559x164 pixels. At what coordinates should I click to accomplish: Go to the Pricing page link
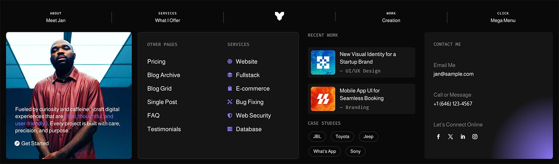[x=156, y=61]
